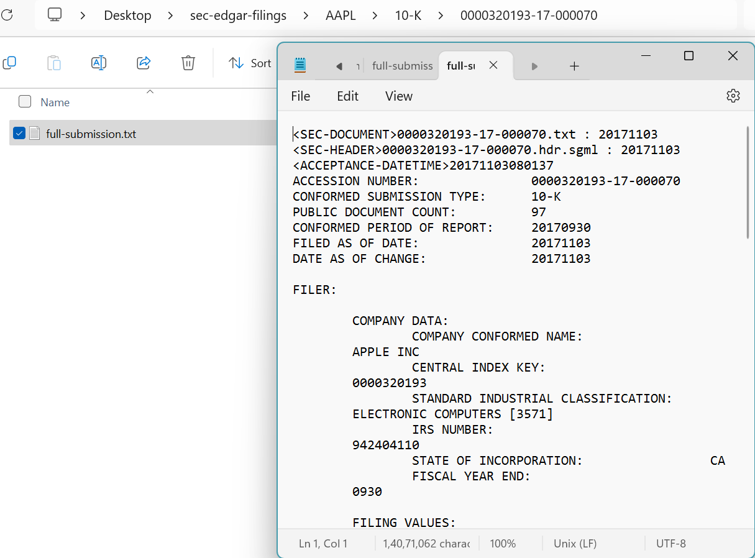Click the ACCEPTANCE-DATETIME line

click(423, 165)
